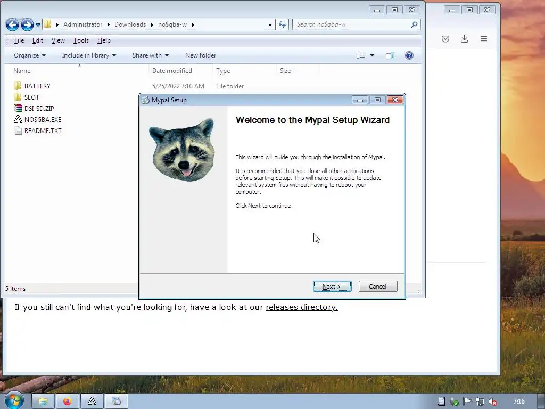The image size is (545, 409).
Task: Open the browser hamburger menu
Action: 483,38
